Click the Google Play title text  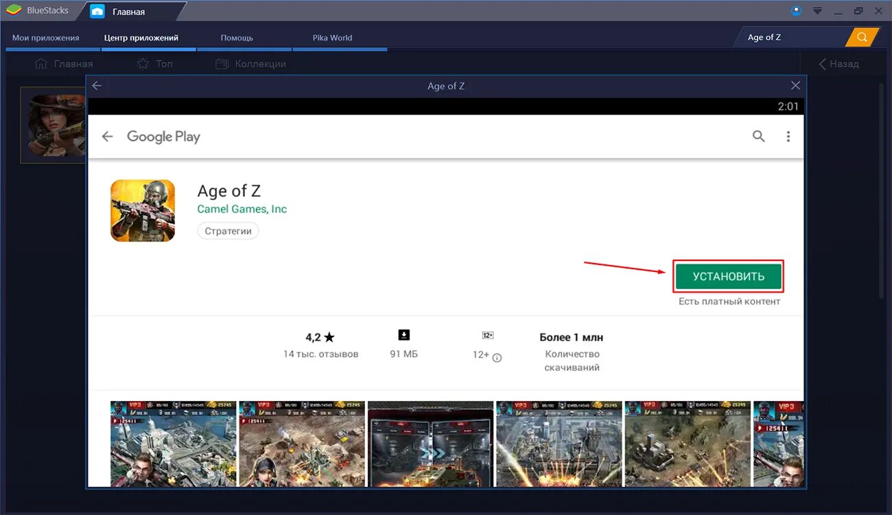pyautogui.click(x=163, y=137)
